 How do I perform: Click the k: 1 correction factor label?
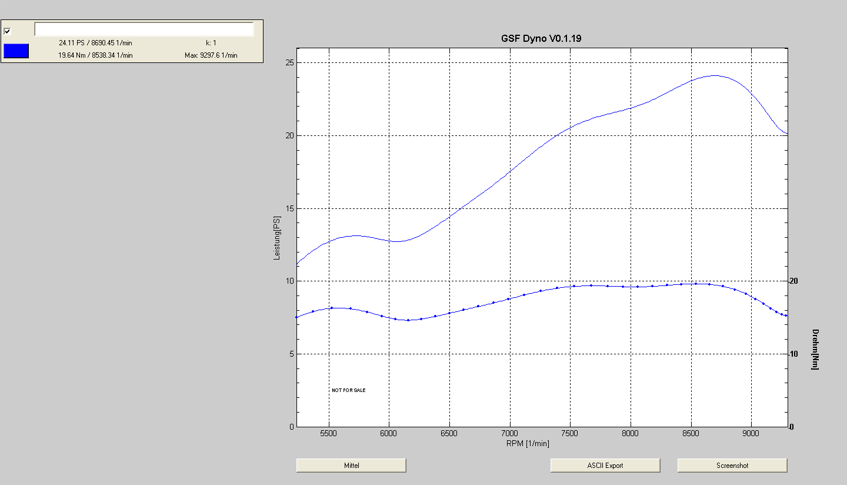(x=211, y=43)
